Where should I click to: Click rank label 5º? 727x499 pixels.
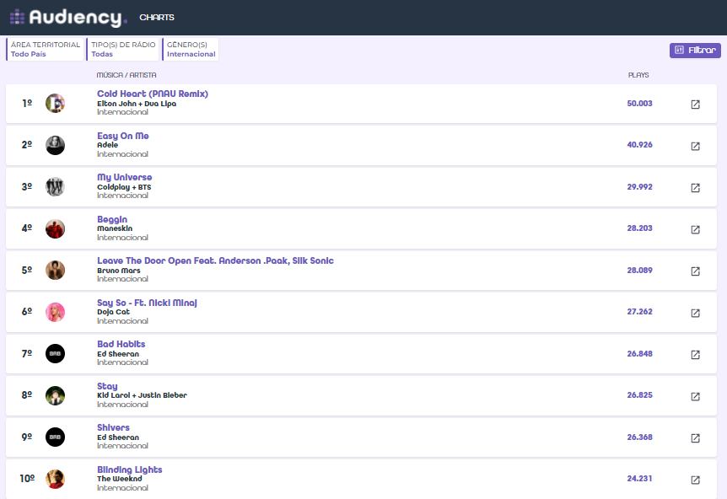click(x=27, y=270)
